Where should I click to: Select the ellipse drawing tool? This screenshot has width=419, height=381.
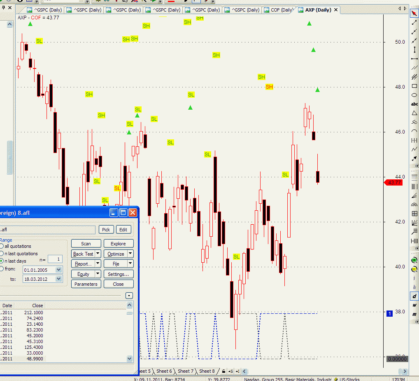tap(414, 95)
